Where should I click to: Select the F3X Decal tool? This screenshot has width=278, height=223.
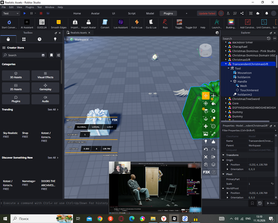[x=206, y=134]
